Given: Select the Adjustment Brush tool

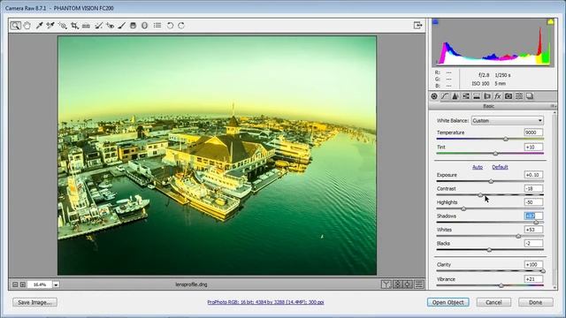Looking at the screenshot, I should coord(122,26).
